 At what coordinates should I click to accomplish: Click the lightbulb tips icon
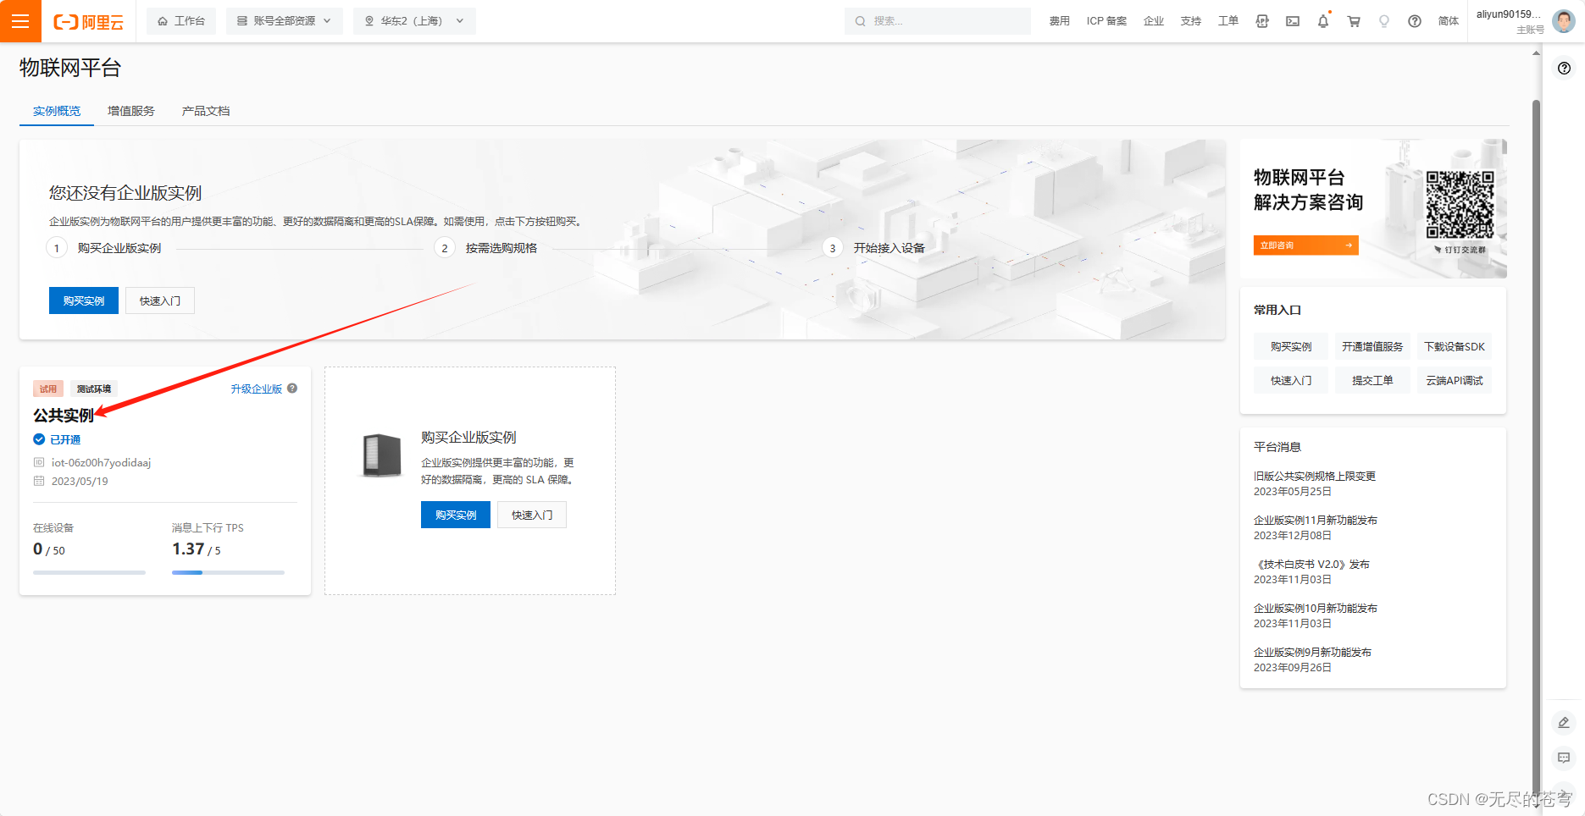1384,21
